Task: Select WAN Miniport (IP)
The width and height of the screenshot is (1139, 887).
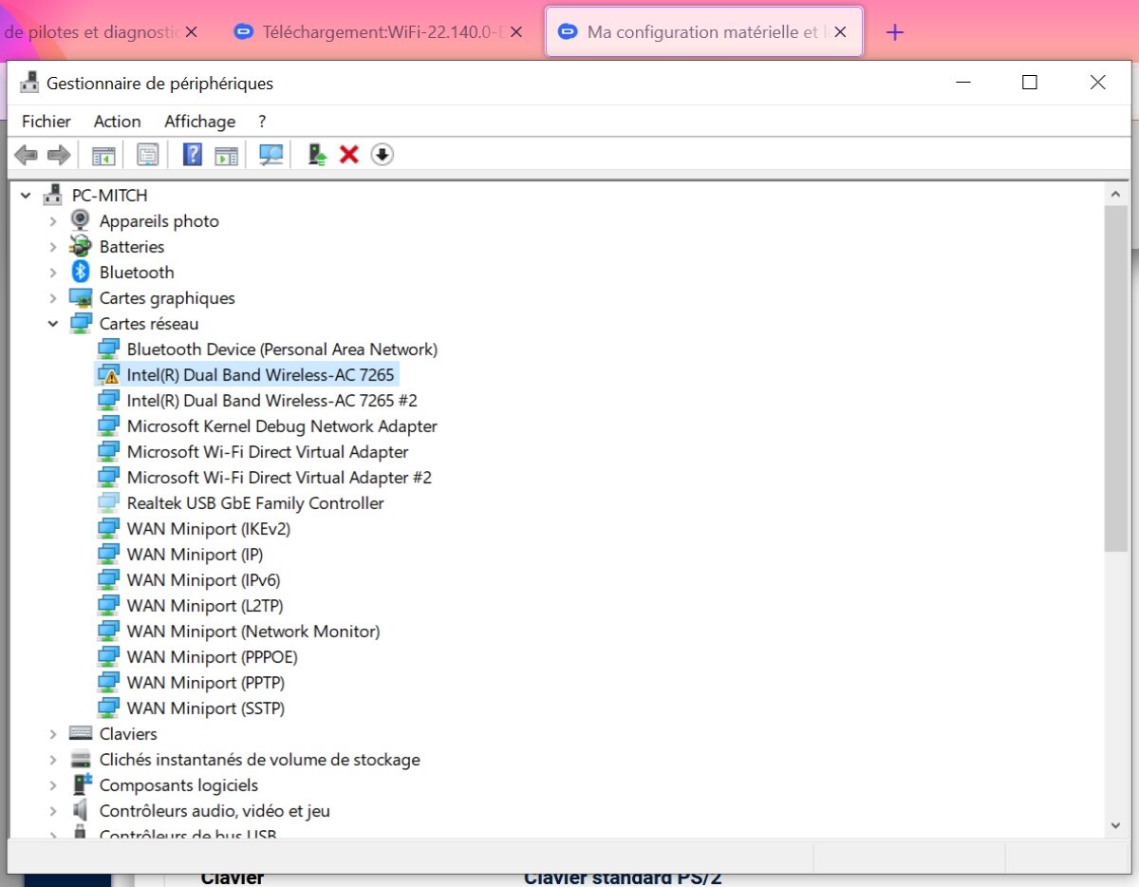Action: click(196, 554)
